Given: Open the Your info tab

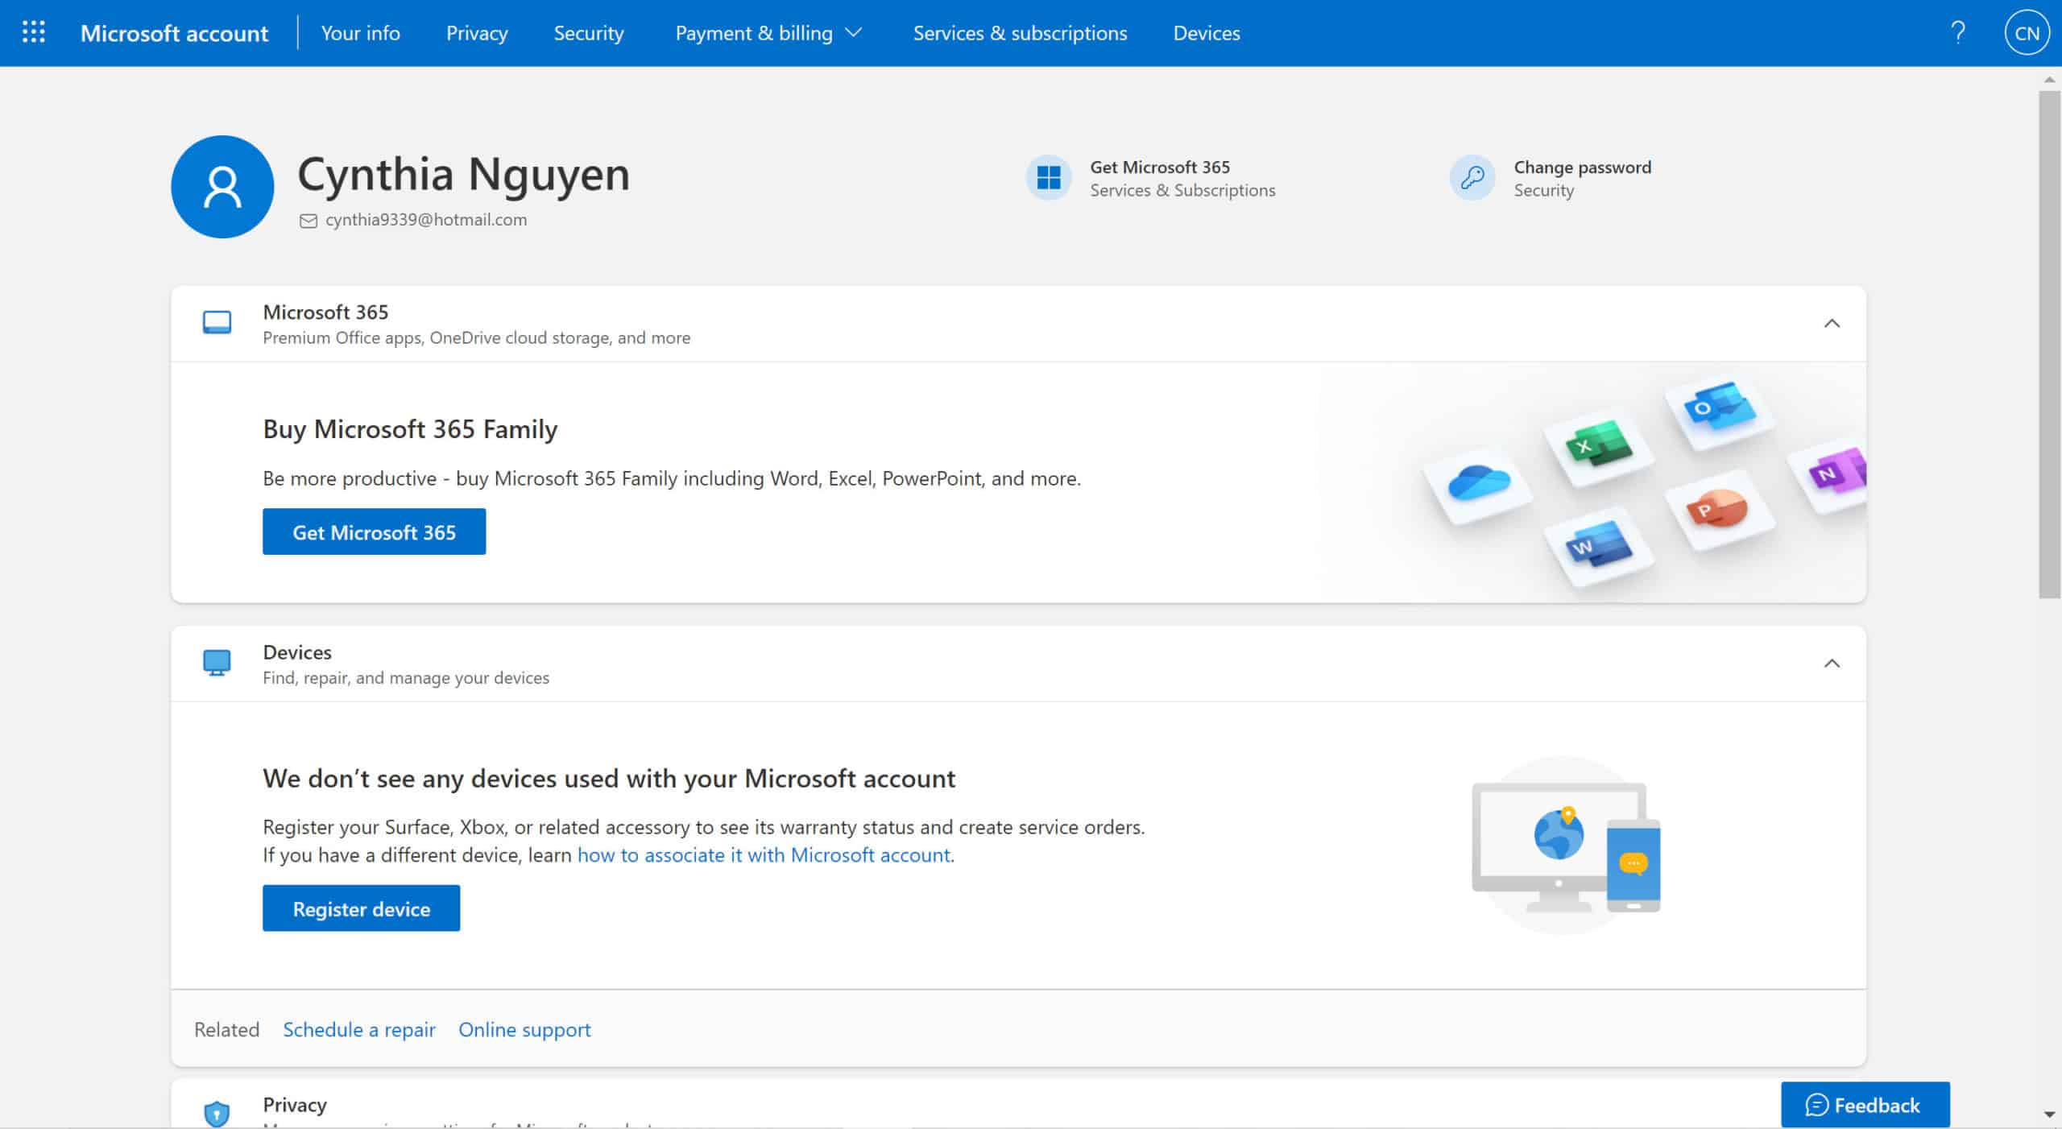Looking at the screenshot, I should [360, 33].
